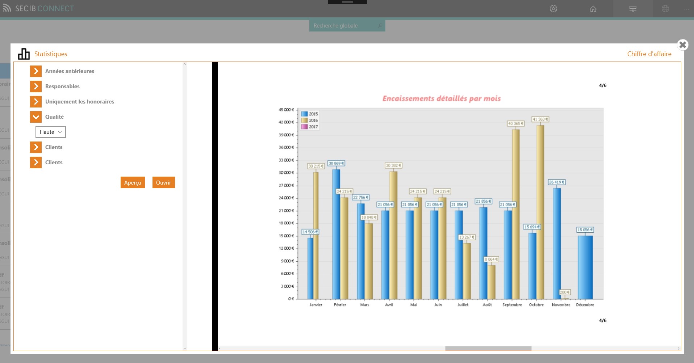Open the globe icon in top bar

pyautogui.click(x=665, y=9)
